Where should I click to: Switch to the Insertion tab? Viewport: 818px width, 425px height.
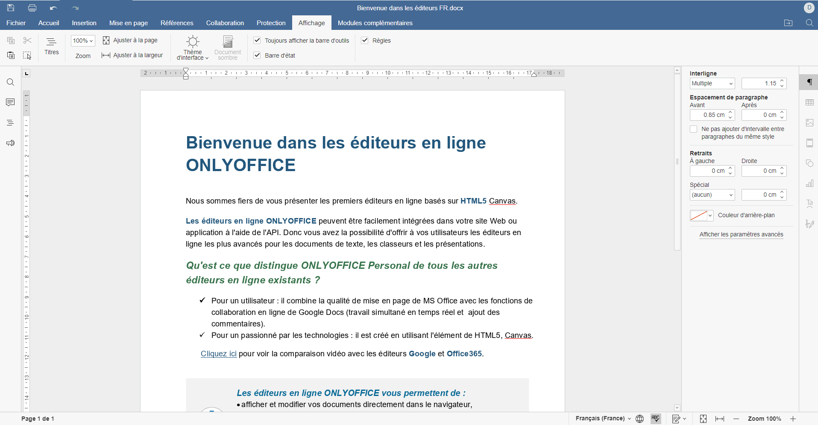pos(84,23)
